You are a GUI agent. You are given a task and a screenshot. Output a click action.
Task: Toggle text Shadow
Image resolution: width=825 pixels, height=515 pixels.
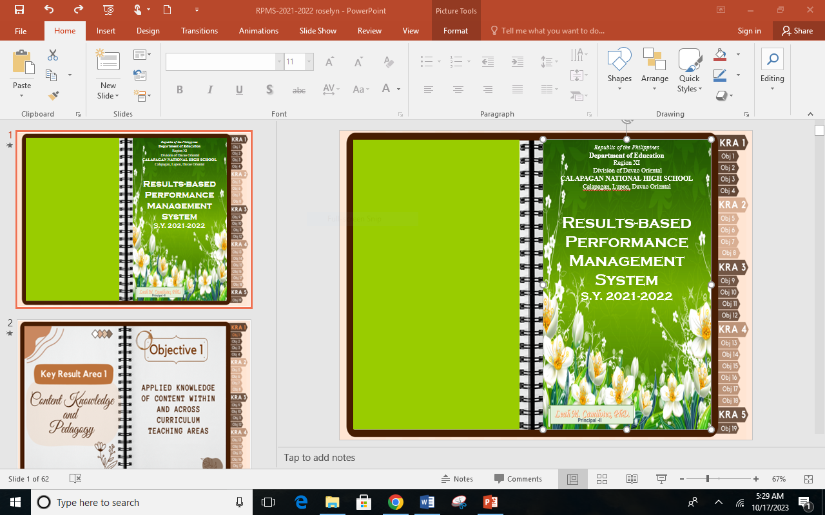click(x=269, y=89)
